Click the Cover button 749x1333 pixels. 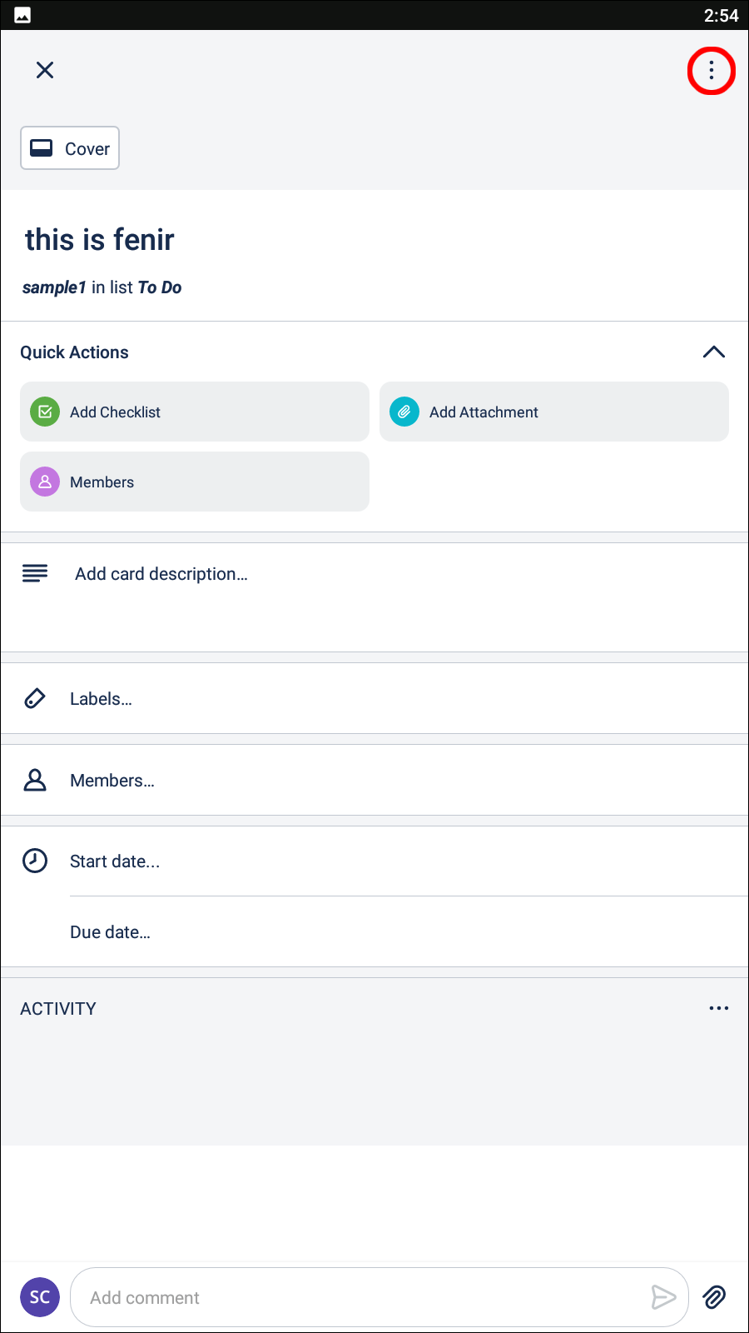pos(69,147)
